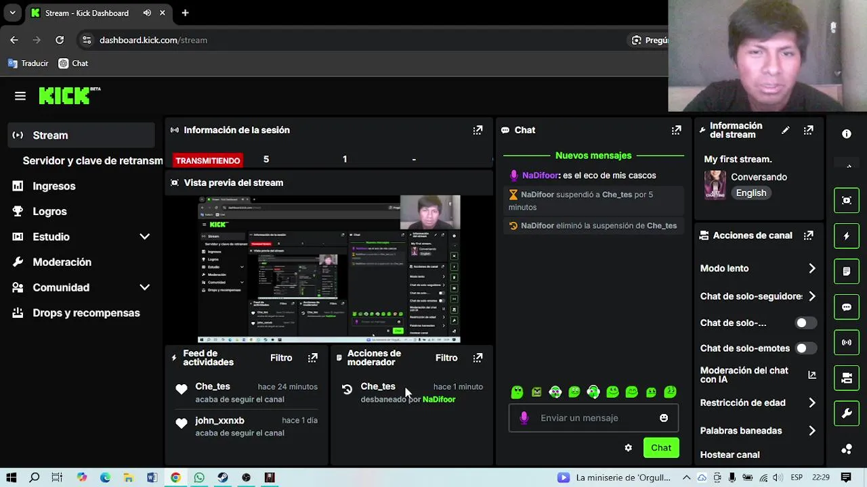Open the emoji picker in message box
Screen dimensions: 867x487
[664, 418]
